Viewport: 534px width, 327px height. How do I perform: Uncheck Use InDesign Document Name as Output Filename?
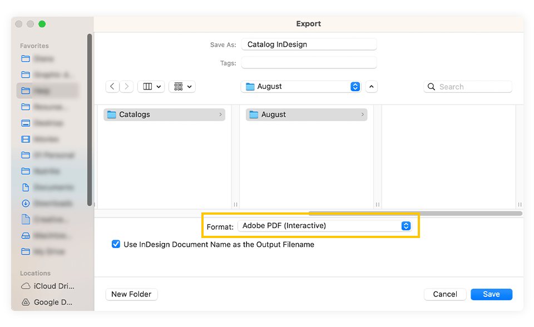coord(116,244)
